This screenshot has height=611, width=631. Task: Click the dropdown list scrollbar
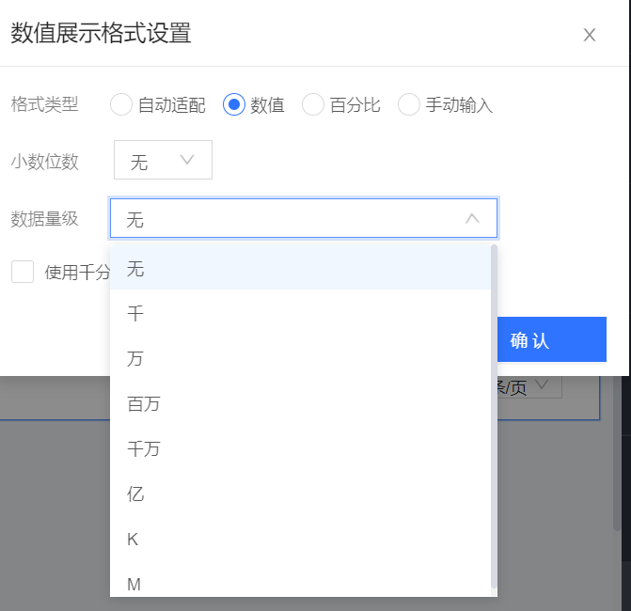pyautogui.click(x=494, y=414)
